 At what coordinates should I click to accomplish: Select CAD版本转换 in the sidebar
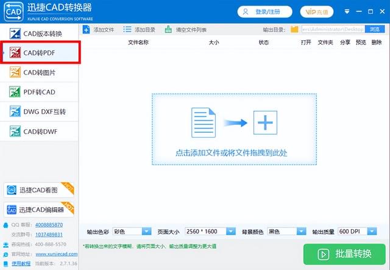click(x=39, y=34)
